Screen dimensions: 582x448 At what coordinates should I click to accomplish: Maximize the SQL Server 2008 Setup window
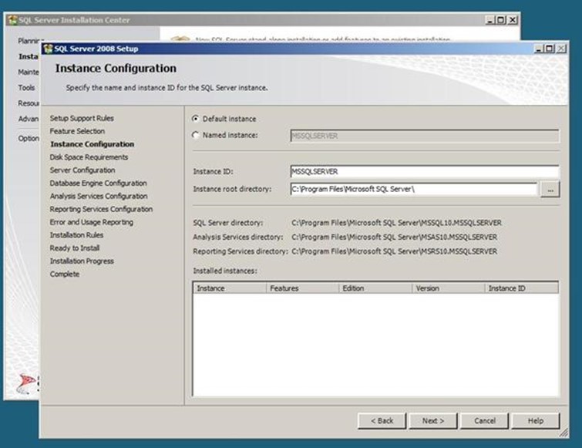(550, 49)
